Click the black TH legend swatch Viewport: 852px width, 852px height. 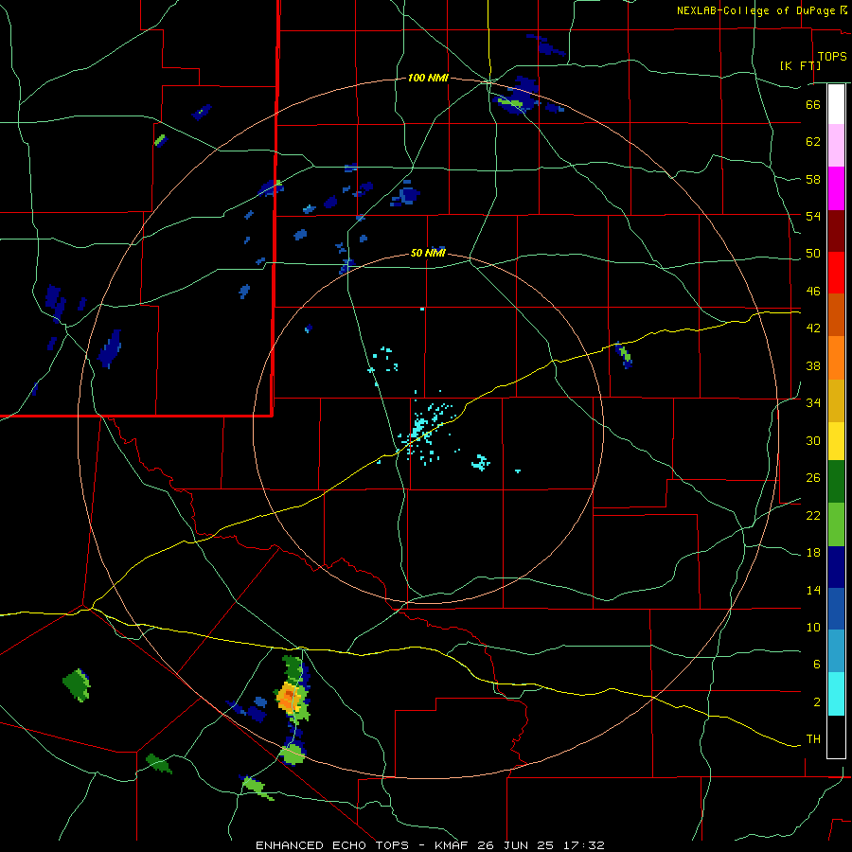click(x=836, y=737)
